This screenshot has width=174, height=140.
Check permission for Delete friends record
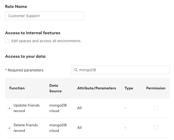156,128
